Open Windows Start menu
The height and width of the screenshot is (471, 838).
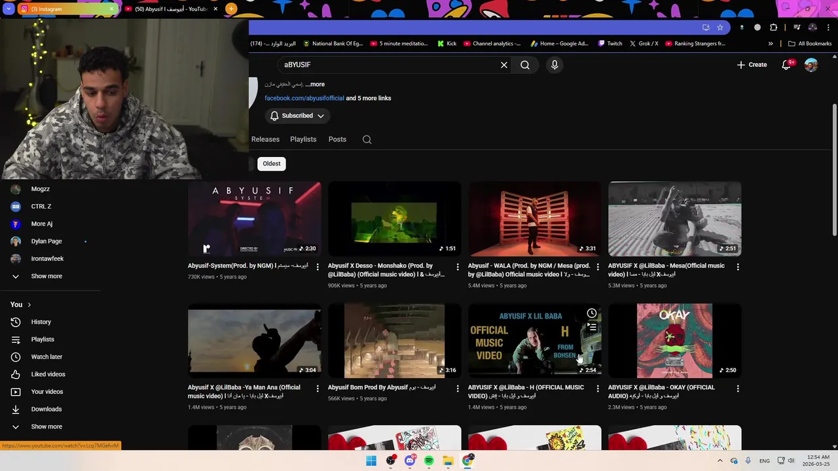click(x=371, y=461)
